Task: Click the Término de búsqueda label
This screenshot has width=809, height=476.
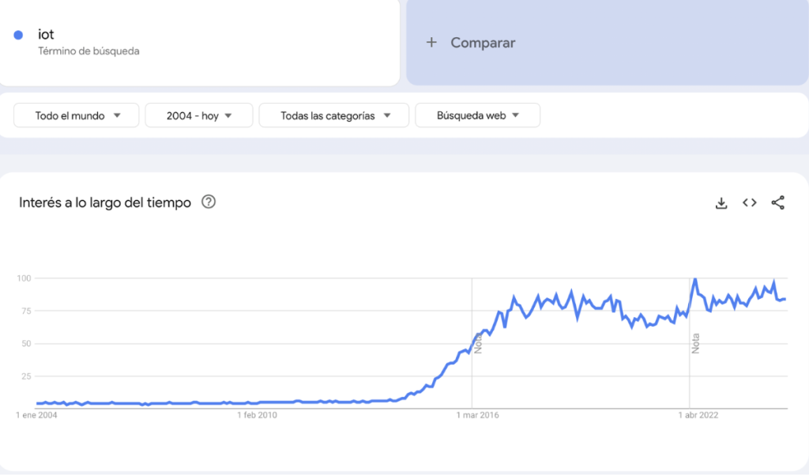Action: point(89,51)
